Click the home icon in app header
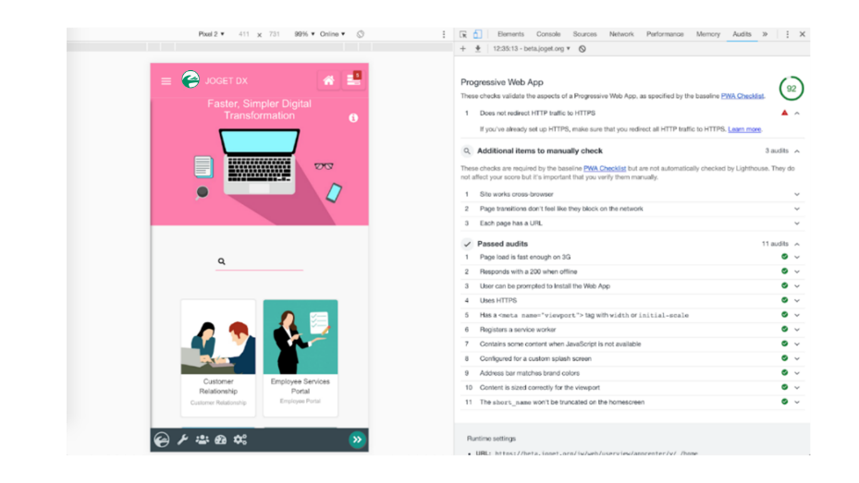The image size is (859, 483). [x=328, y=81]
